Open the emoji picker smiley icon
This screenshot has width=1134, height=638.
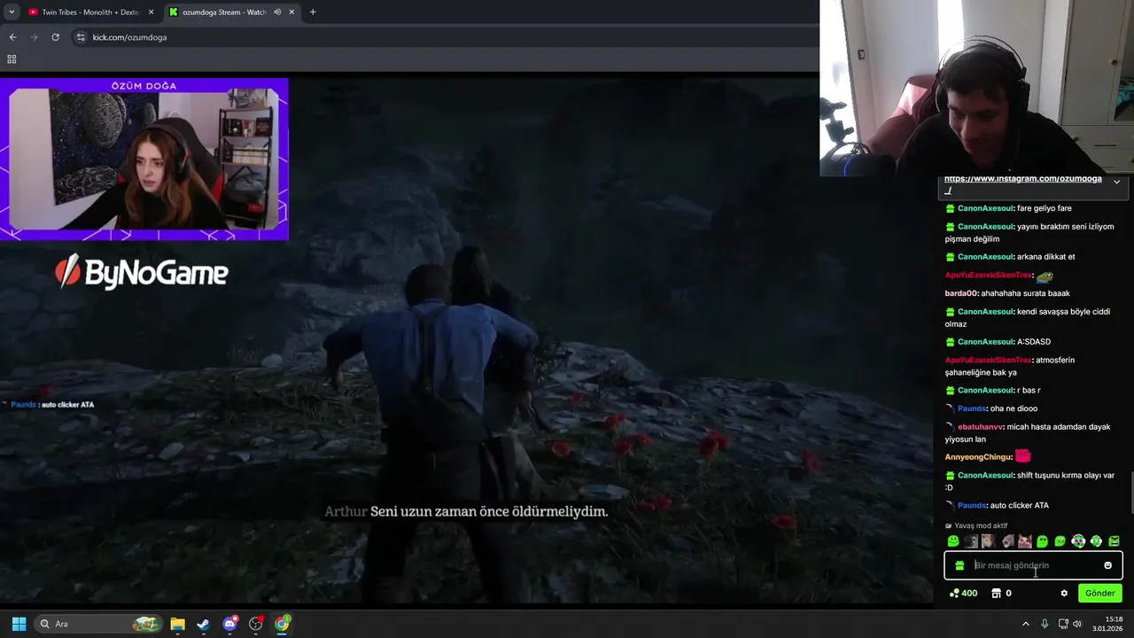click(1107, 565)
